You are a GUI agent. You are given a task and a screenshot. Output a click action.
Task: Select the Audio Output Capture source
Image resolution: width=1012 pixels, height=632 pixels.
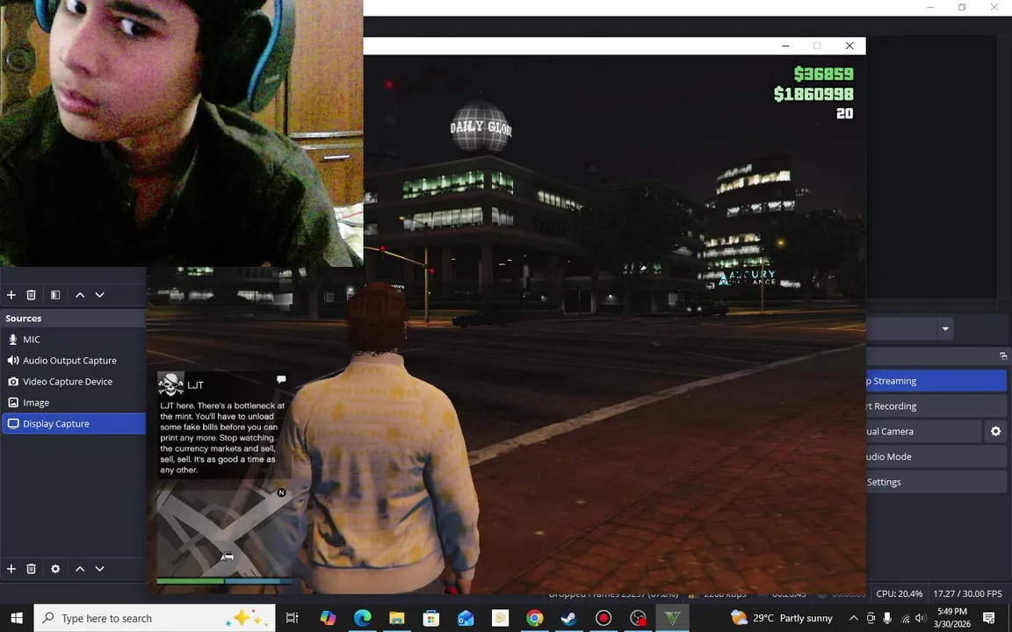click(73, 361)
